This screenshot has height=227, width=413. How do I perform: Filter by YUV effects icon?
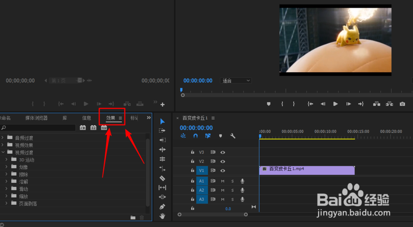(104, 128)
